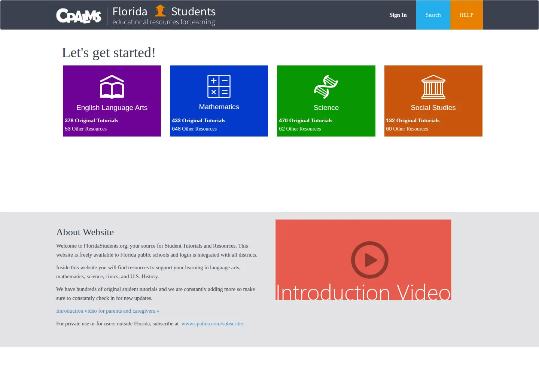Click the 'About Website' heading
This screenshot has width=539, height=374.
85,232
